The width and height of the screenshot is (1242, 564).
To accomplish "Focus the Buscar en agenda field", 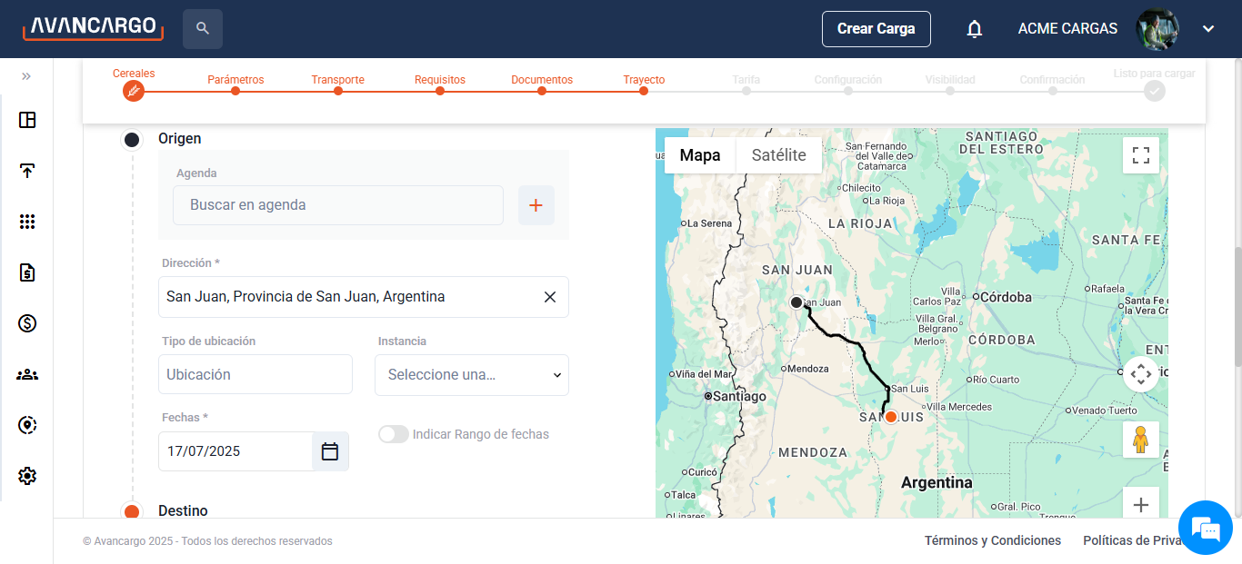I will coord(338,205).
